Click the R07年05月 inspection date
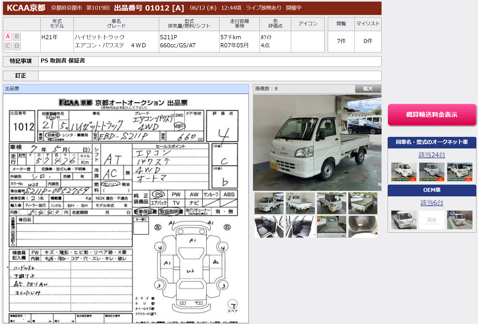This screenshot has width=478, height=324. tap(235, 45)
